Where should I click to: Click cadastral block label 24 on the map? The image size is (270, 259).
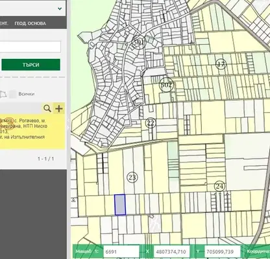[219, 186]
